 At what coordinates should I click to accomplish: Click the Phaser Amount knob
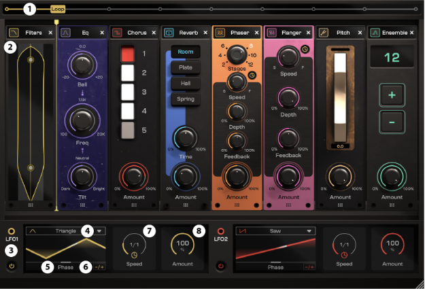[237, 177]
